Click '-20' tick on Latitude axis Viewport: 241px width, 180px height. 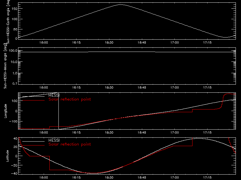point(14,165)
